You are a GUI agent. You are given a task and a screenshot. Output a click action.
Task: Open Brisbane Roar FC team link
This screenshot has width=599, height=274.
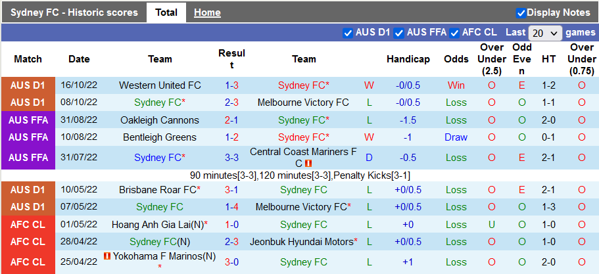coord(158,190)
